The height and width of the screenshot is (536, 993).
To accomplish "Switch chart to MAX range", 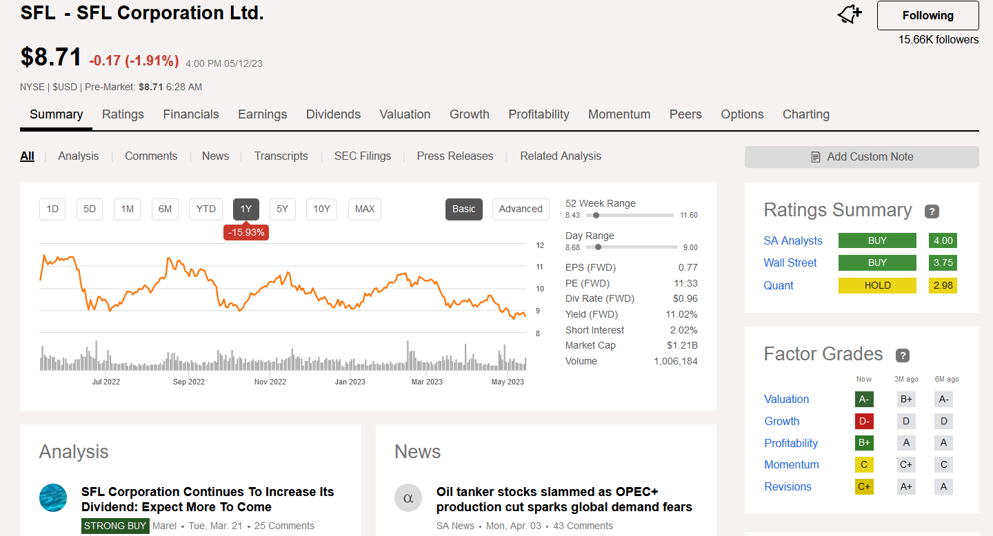I will [x=365, y=209].
